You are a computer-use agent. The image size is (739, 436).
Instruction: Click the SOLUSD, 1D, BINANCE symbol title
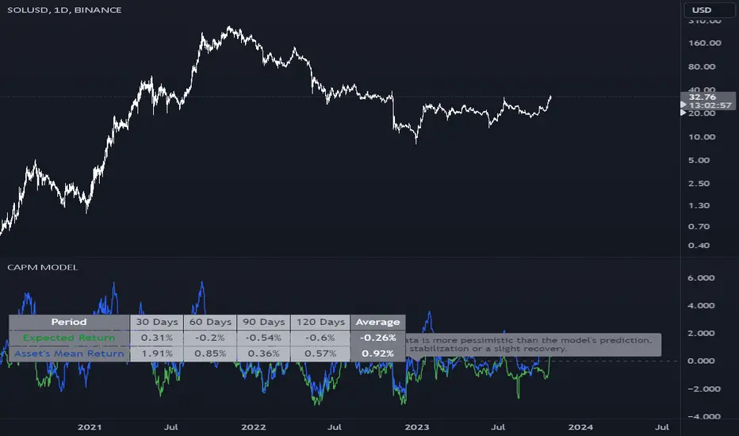point(64,10)
